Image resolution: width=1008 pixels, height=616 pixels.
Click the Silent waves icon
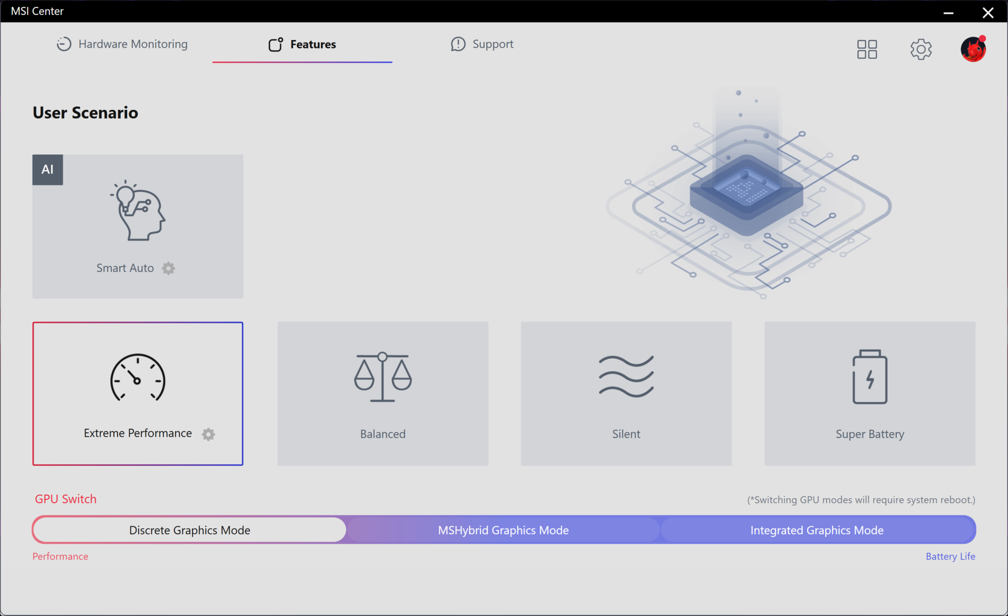626,376
